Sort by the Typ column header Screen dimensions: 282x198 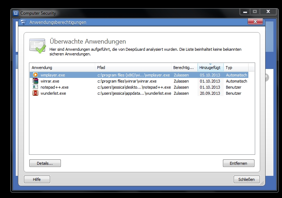[x=236, y=68]
